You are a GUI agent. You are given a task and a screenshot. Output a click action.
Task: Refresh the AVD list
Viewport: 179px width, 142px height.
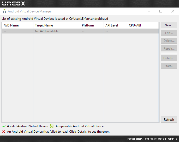[169, 120]
